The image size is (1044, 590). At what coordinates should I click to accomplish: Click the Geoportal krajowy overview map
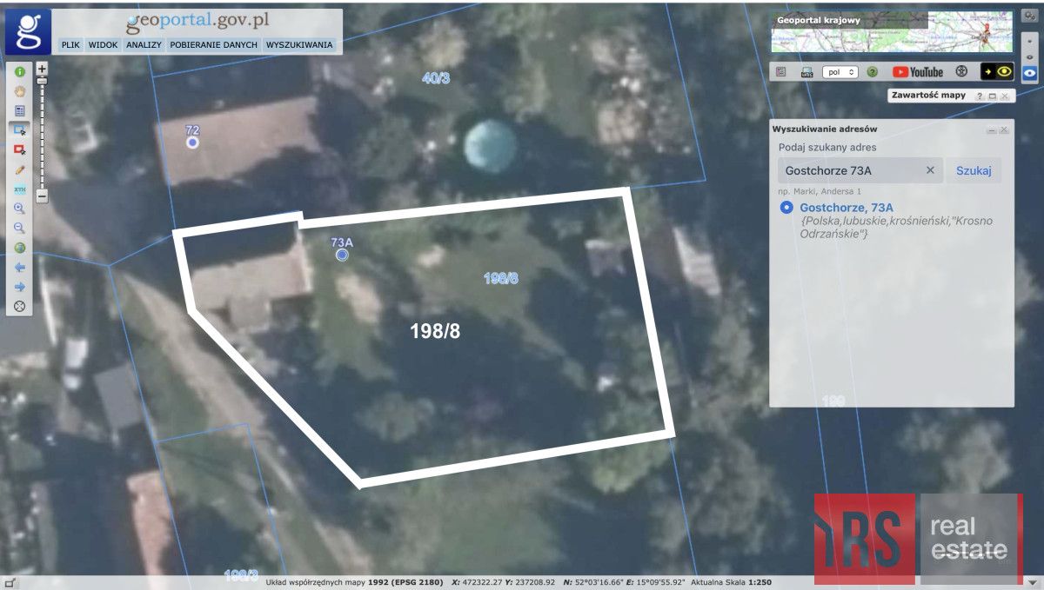892,32
